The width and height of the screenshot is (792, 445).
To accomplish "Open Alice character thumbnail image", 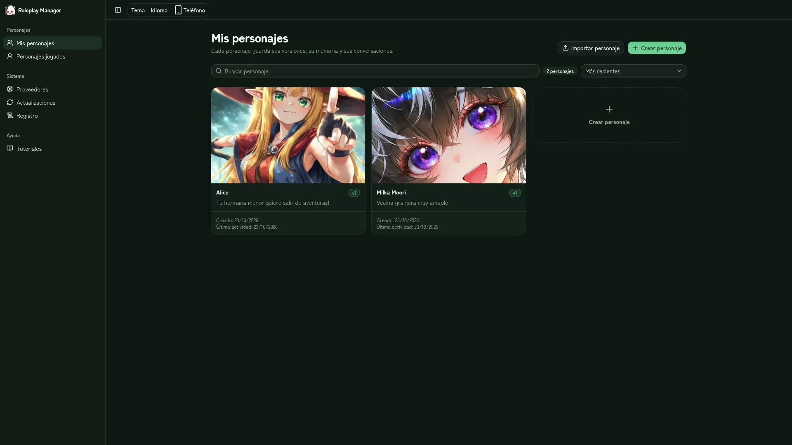I will click(288, 135).
